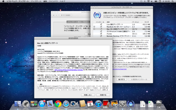The width and height of the screenshot is (176, 110).
Task: Open System Preferences from the Dock
Action: 122,104
